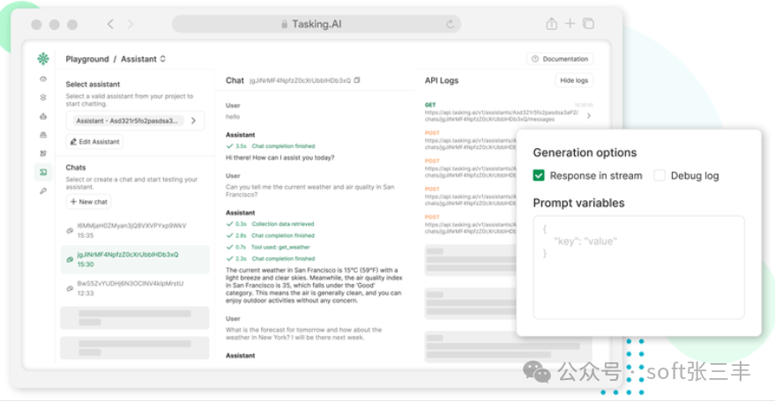Click the Edit Assistant button
The image size is (775, 402).
[x=94, y=141]
